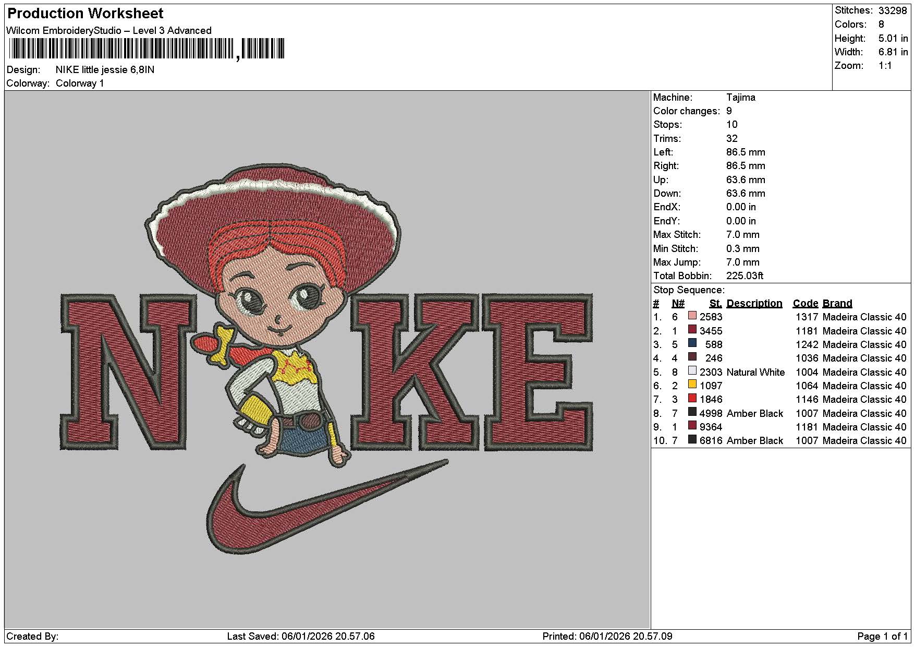Click the Max Jump value 7.0 mm
The width and height of the screenshot is (915, 647).
743,262
